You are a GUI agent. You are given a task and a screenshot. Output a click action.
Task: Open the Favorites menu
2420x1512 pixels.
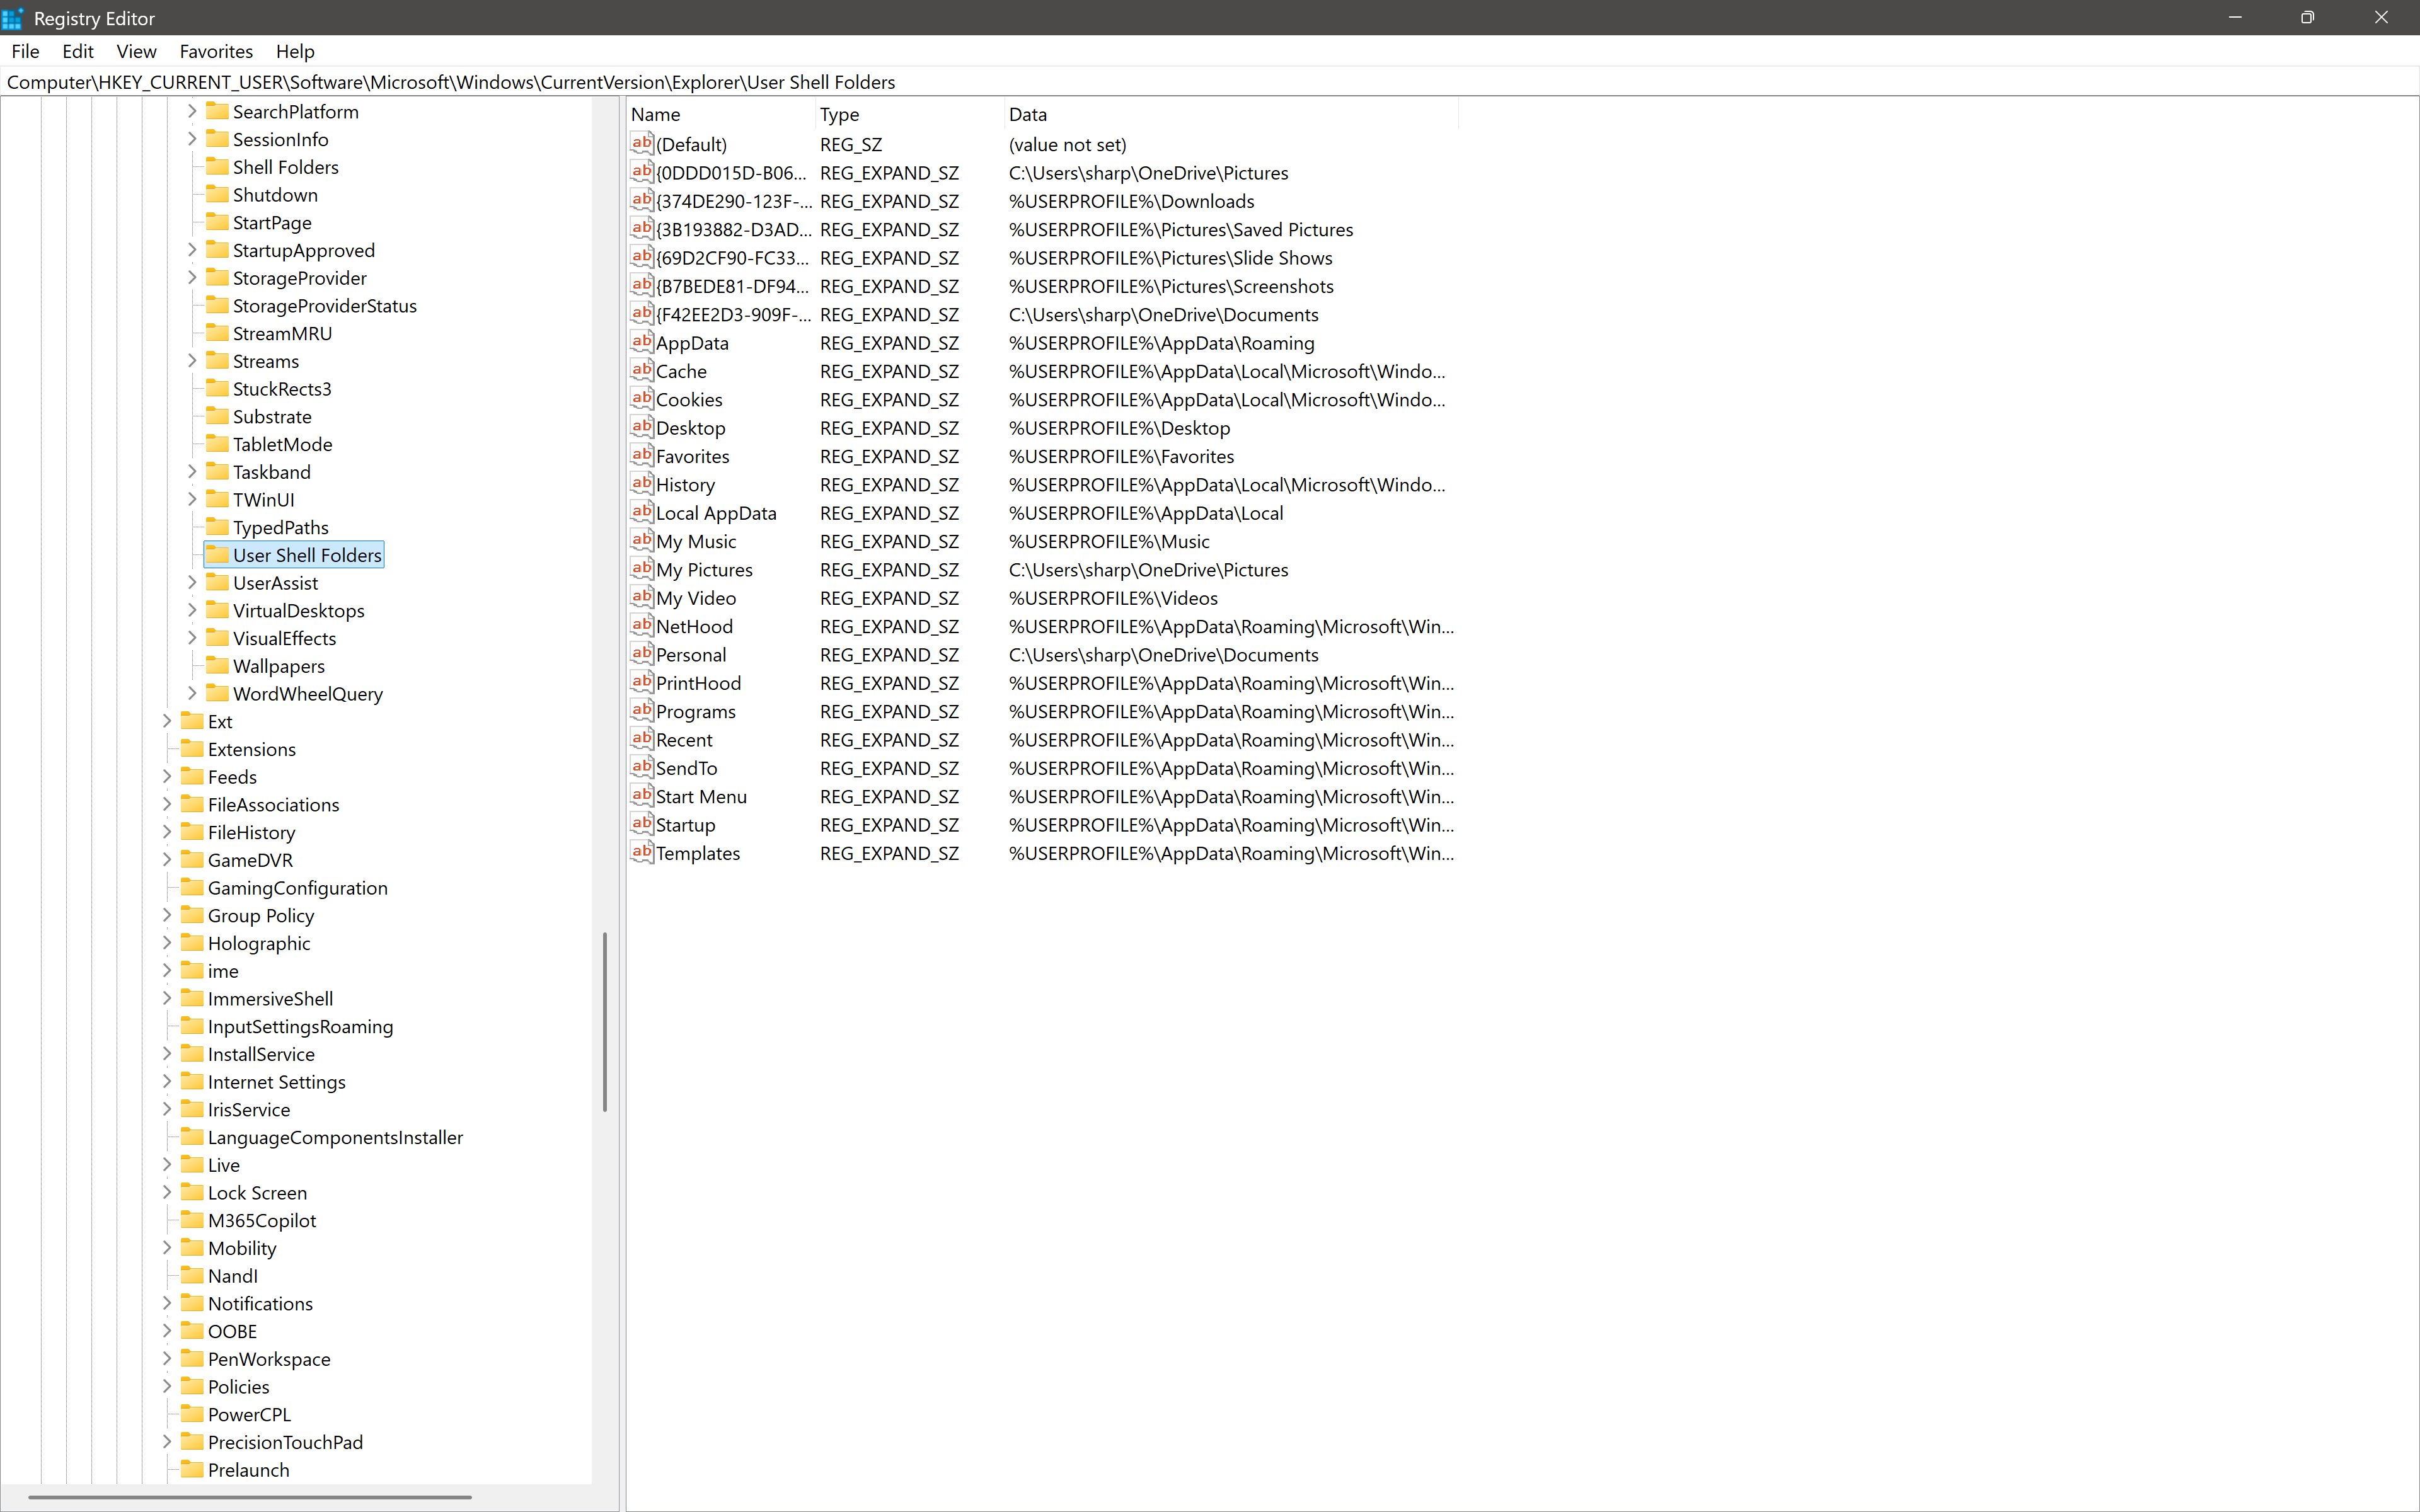216,51
